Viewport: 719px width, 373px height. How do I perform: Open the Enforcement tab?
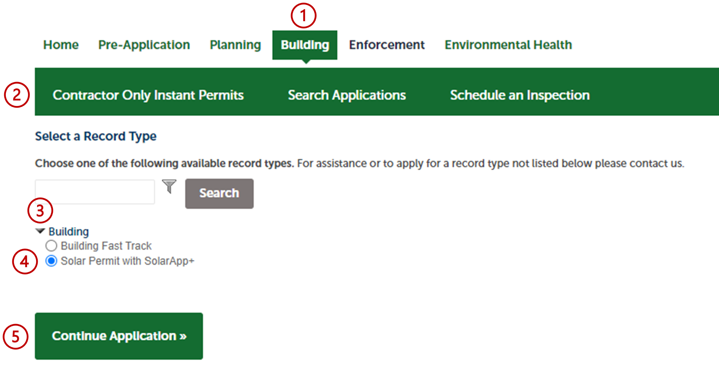386,45
